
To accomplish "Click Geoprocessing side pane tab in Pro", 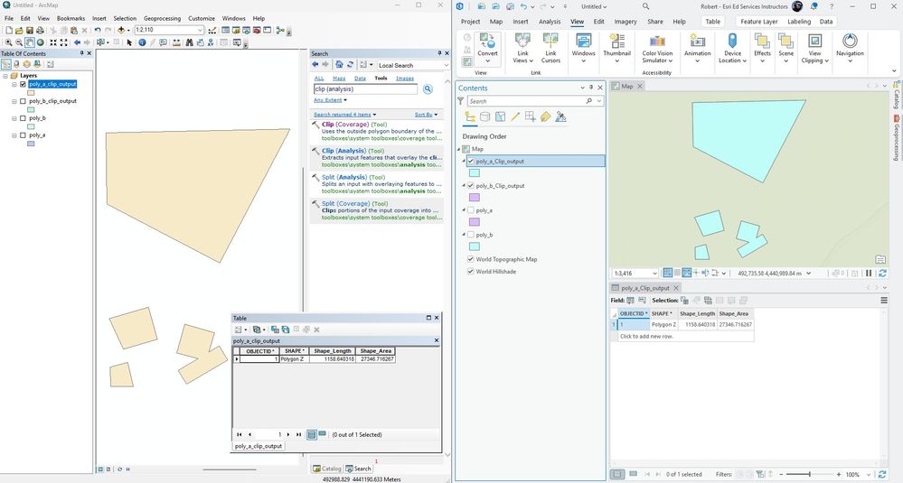I will coord(897,137).
